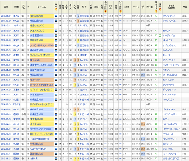Viewport: 189px width, 161px height.
Task: Open horse link ストークアンドレイ
Action: pyautogui.click(x=170, y=154)
